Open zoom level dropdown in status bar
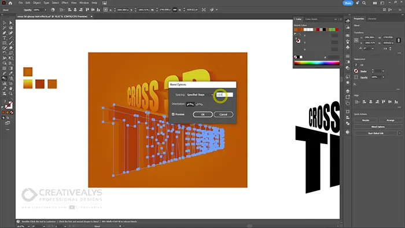The image size is (405, 228). 28,226
